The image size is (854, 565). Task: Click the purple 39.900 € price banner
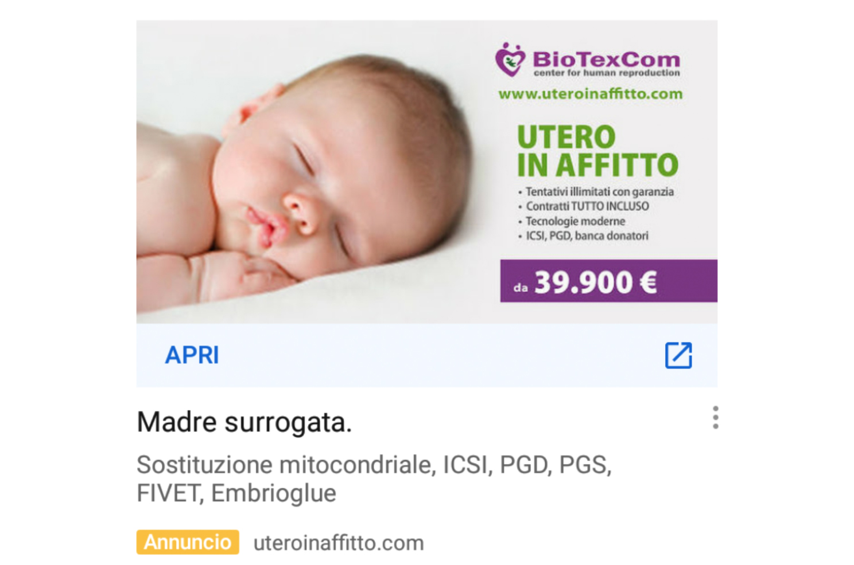coord(608,281)
